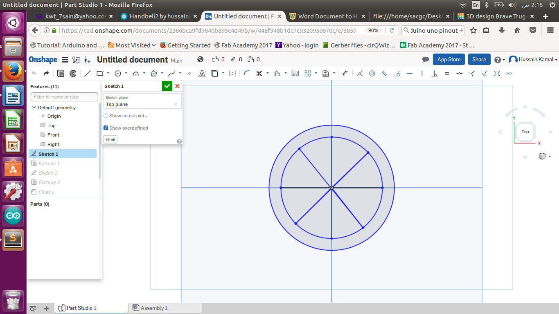Enable the Show constraints checkbox
Image resolution: width=559 pixels, height=314 pixels.
106,116
